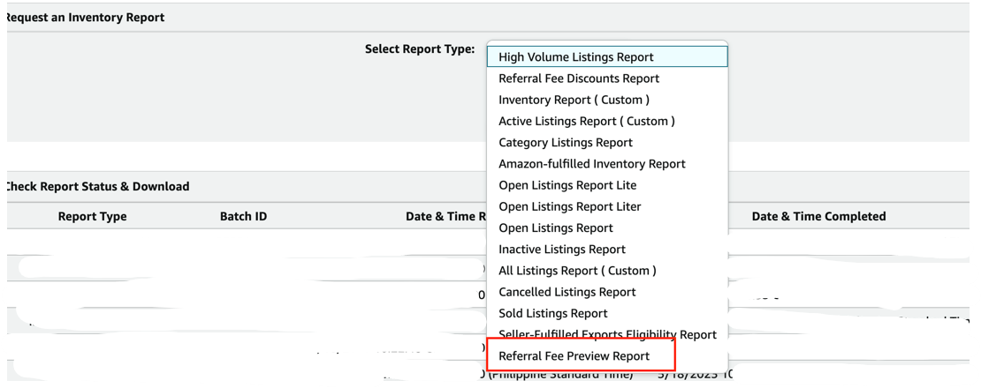
Task: Choose Sold Listings Report
Action: click(x=607, y=313)
